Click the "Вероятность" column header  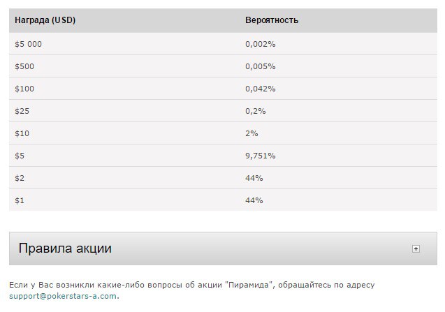coord(272,20)
